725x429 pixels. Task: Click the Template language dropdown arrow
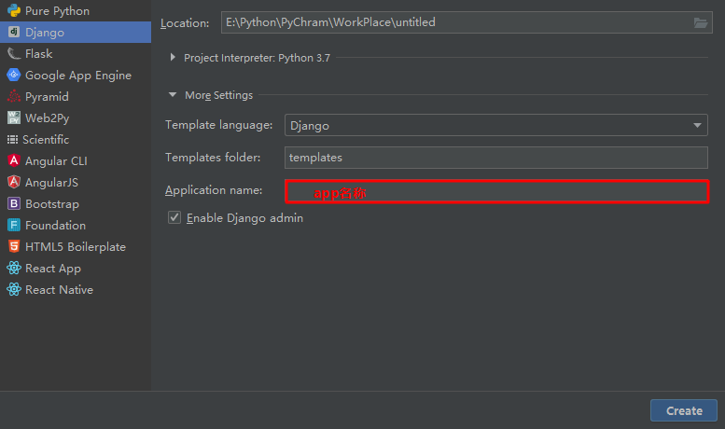click(697, 125)
